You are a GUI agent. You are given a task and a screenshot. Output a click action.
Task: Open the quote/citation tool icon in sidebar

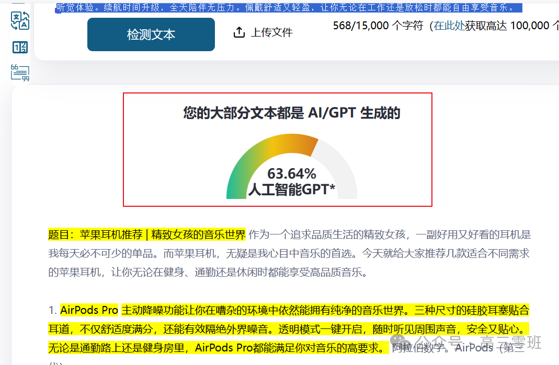pos(20,73)
